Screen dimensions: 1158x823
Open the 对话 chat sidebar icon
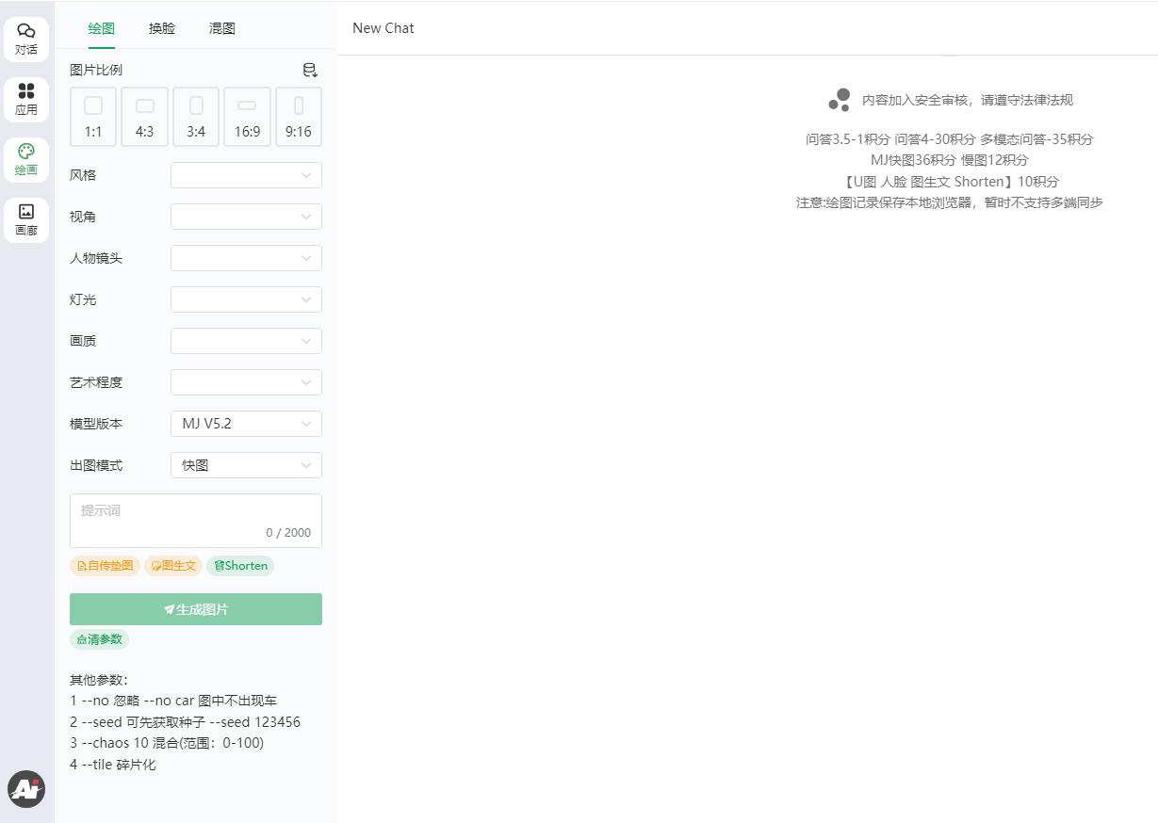click(x=26, y=39)
